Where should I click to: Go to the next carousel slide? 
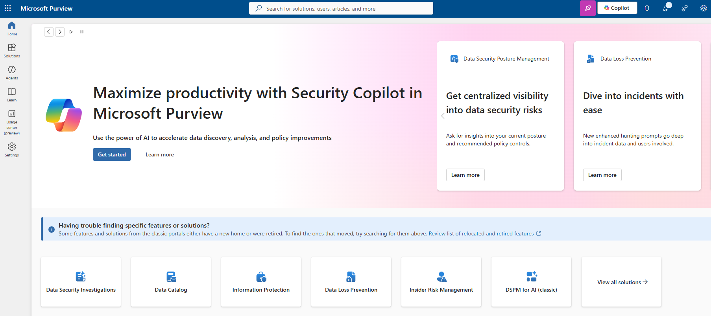coord(60,32)
